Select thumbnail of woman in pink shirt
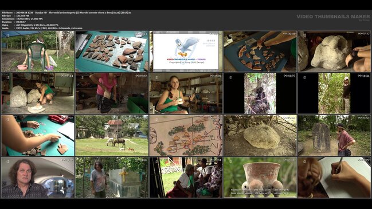 [112, 93]
